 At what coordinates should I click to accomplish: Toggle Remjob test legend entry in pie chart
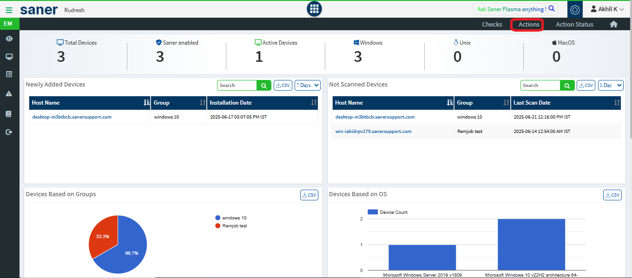click(x=231, y=226)
